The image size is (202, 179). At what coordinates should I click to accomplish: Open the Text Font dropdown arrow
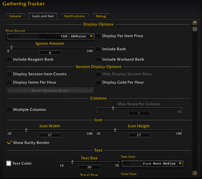tap(180, 164)
